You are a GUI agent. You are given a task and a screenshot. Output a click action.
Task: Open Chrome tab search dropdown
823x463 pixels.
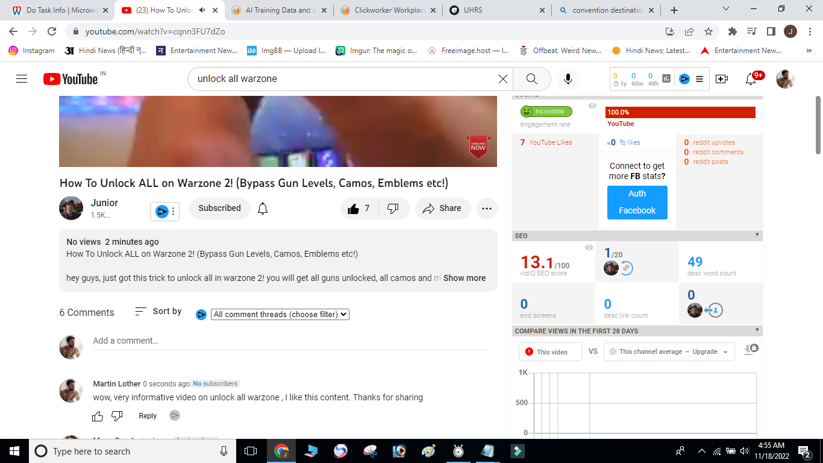pos(725,10)
